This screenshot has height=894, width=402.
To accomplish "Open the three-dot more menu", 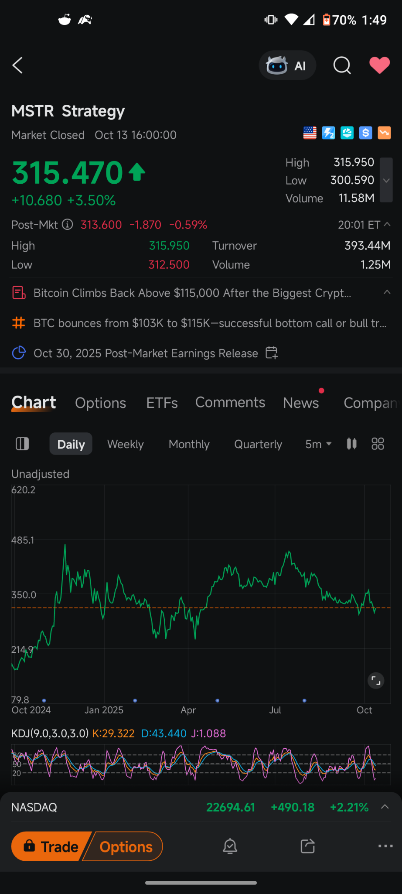I will tap(385, 846).
